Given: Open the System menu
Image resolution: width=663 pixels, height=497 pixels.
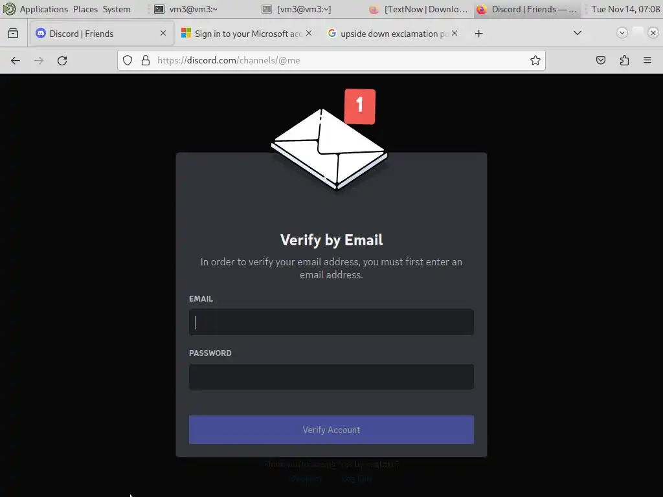Looking at the screenshot, I should (117, 9).
